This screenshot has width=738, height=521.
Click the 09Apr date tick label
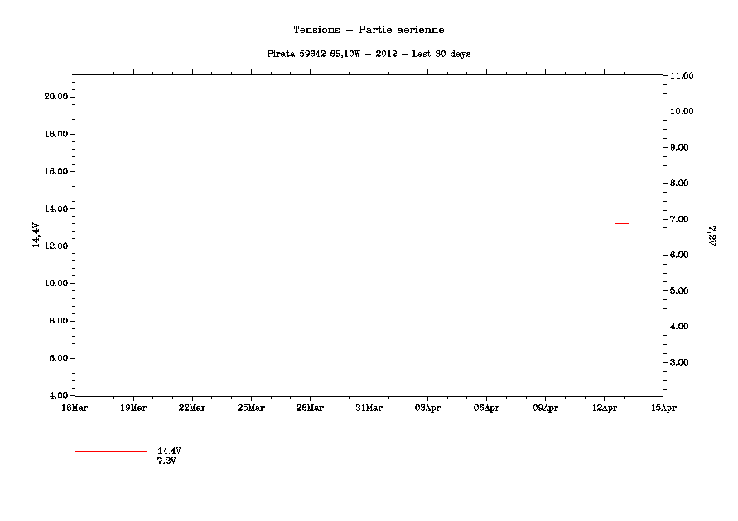pos(545,408)
